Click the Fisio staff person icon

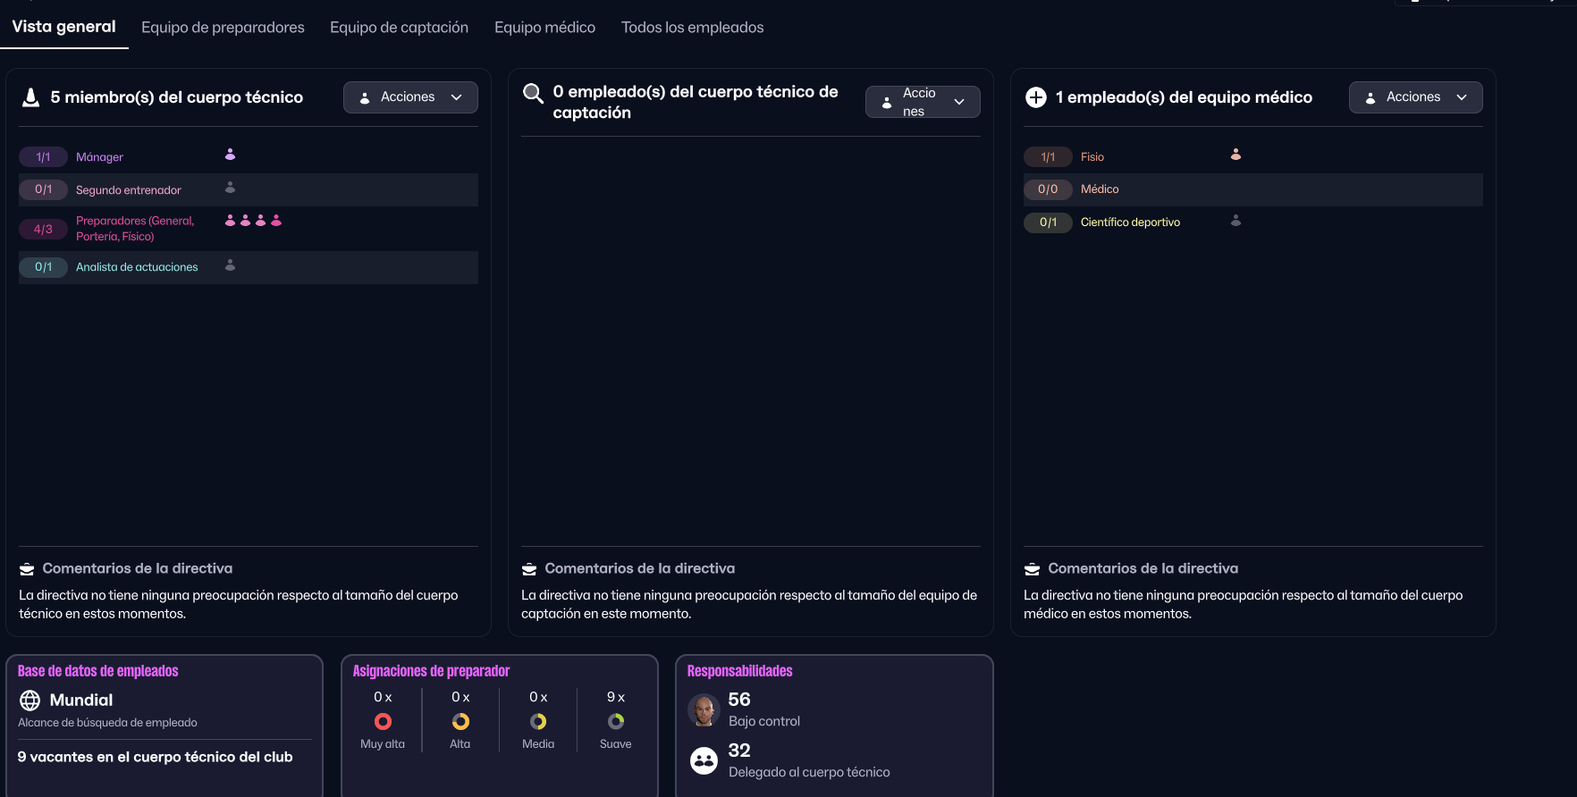[1235, 155]
